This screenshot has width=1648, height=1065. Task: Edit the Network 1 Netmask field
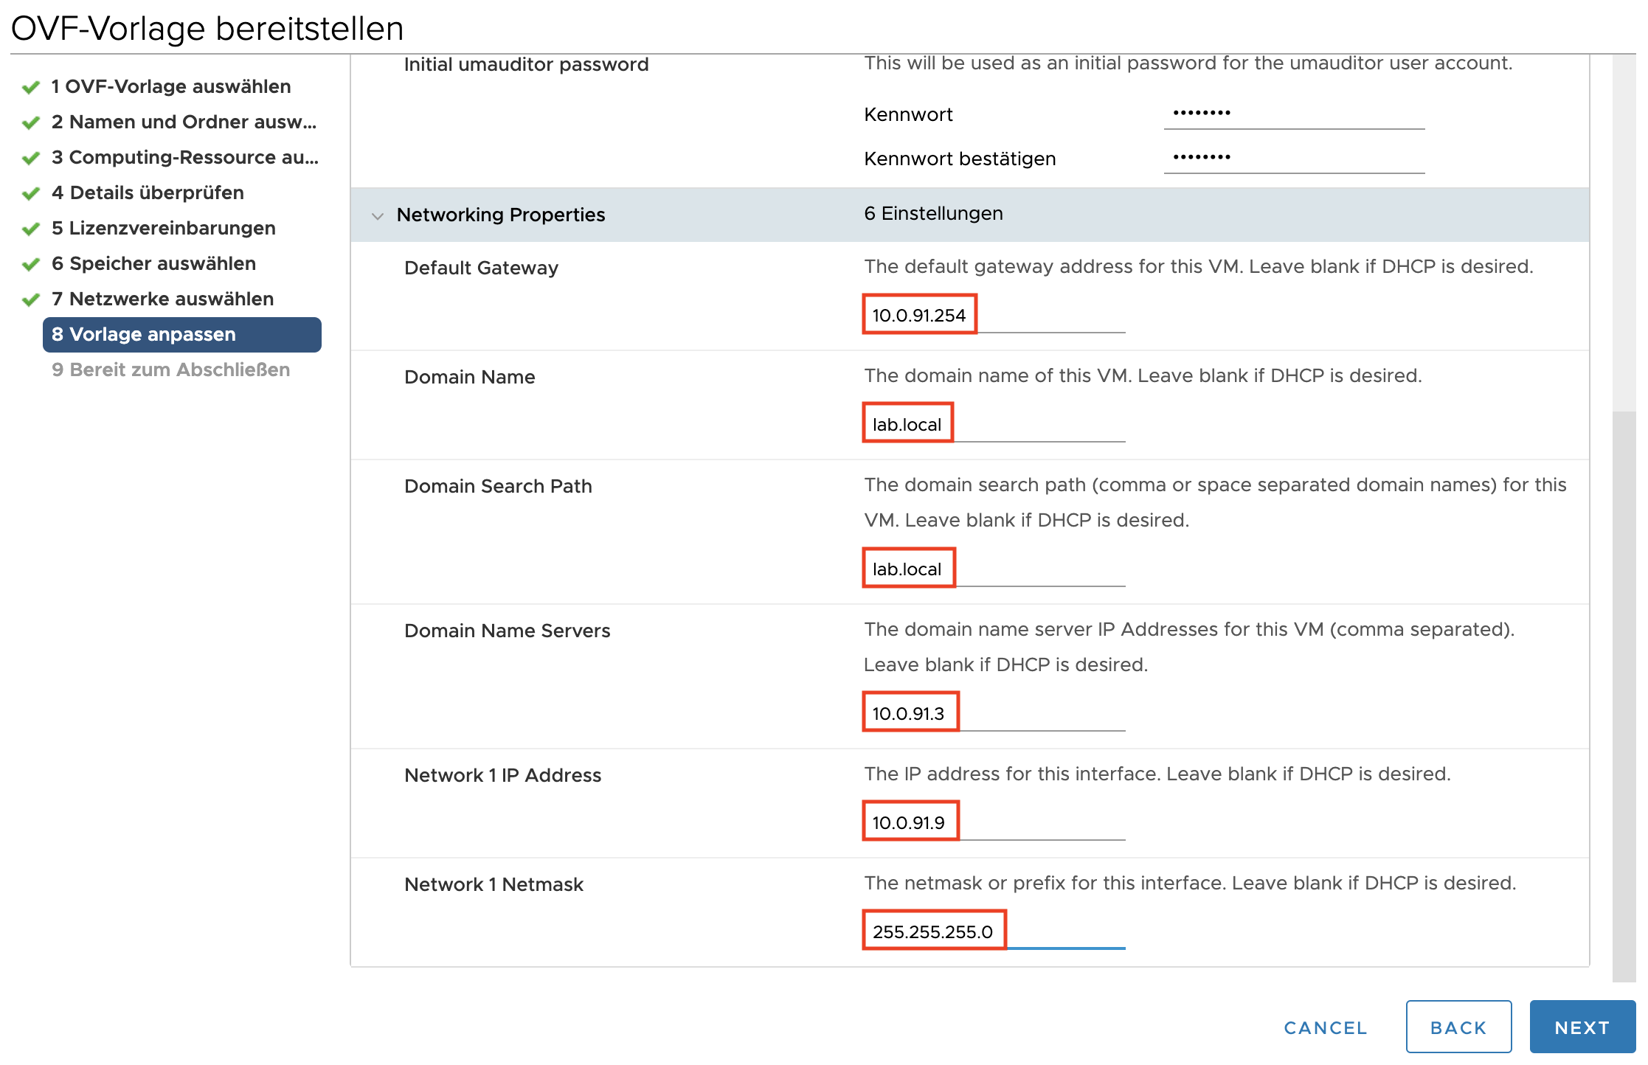coord(994,932)
